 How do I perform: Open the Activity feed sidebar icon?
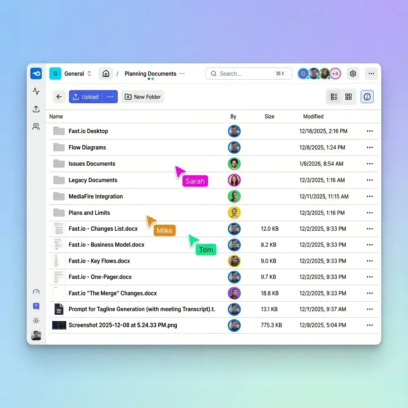pos(36,91)
